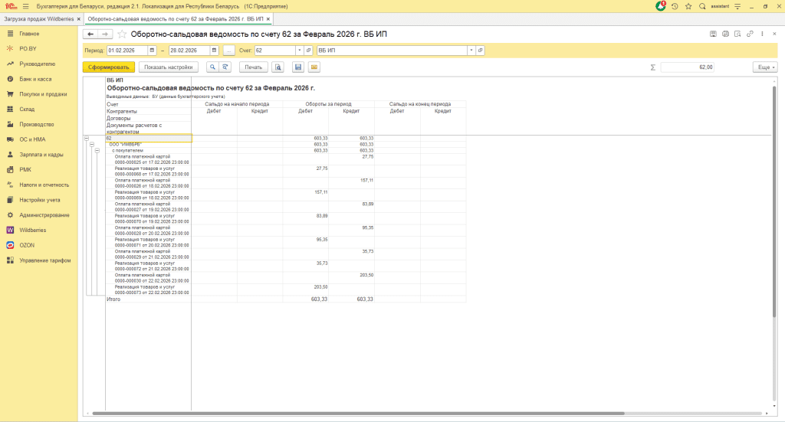The height and width of the screenshot is (422, 785).
Task: Click the find magnifier icon in report toolbar
Action: click(212, 67)
